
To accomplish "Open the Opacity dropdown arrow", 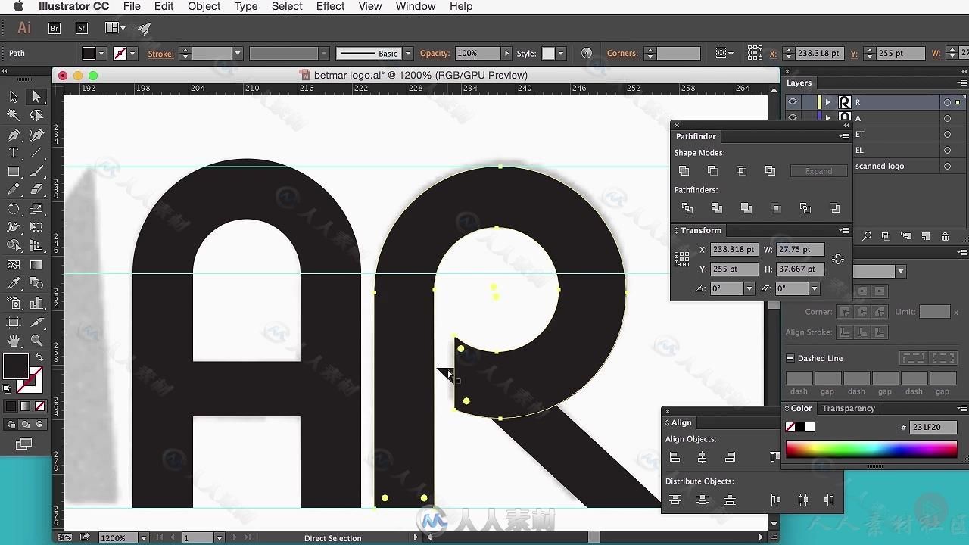I will 506,54.
